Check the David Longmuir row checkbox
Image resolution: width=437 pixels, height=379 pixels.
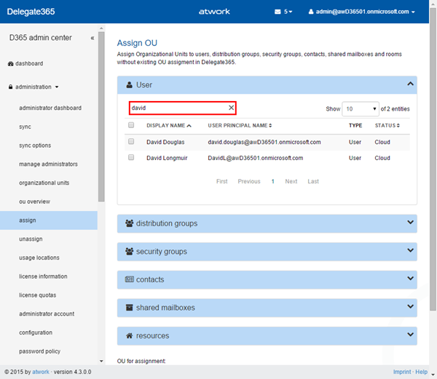pyautogui.click(x=131, y=158)
